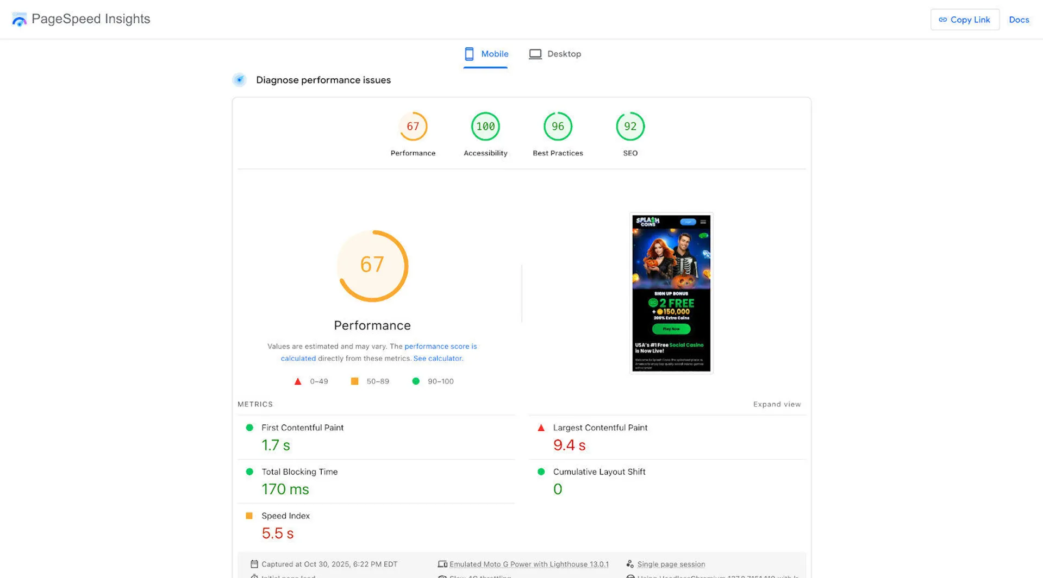Open the Accessibility score gauge details

click(485, 126)
